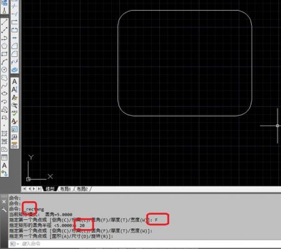Screen dimensions: 281x249
Task: Select the Join tool
Action: click(14, 38)
